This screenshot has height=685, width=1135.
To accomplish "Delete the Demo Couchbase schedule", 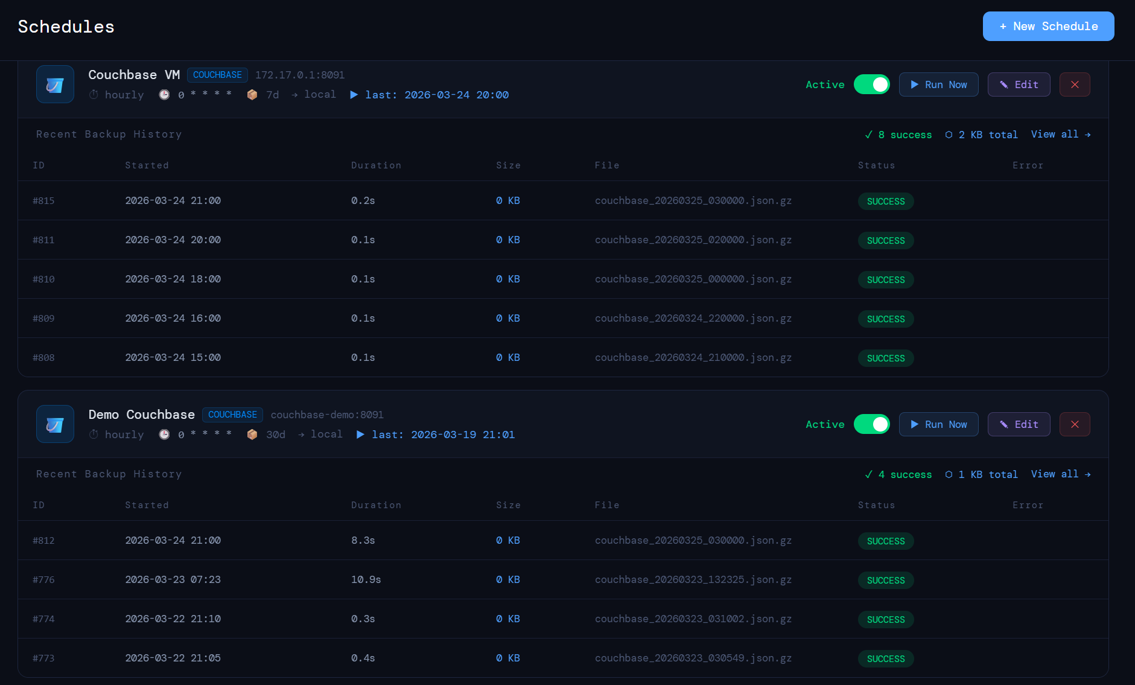I will pos(1075,424).
